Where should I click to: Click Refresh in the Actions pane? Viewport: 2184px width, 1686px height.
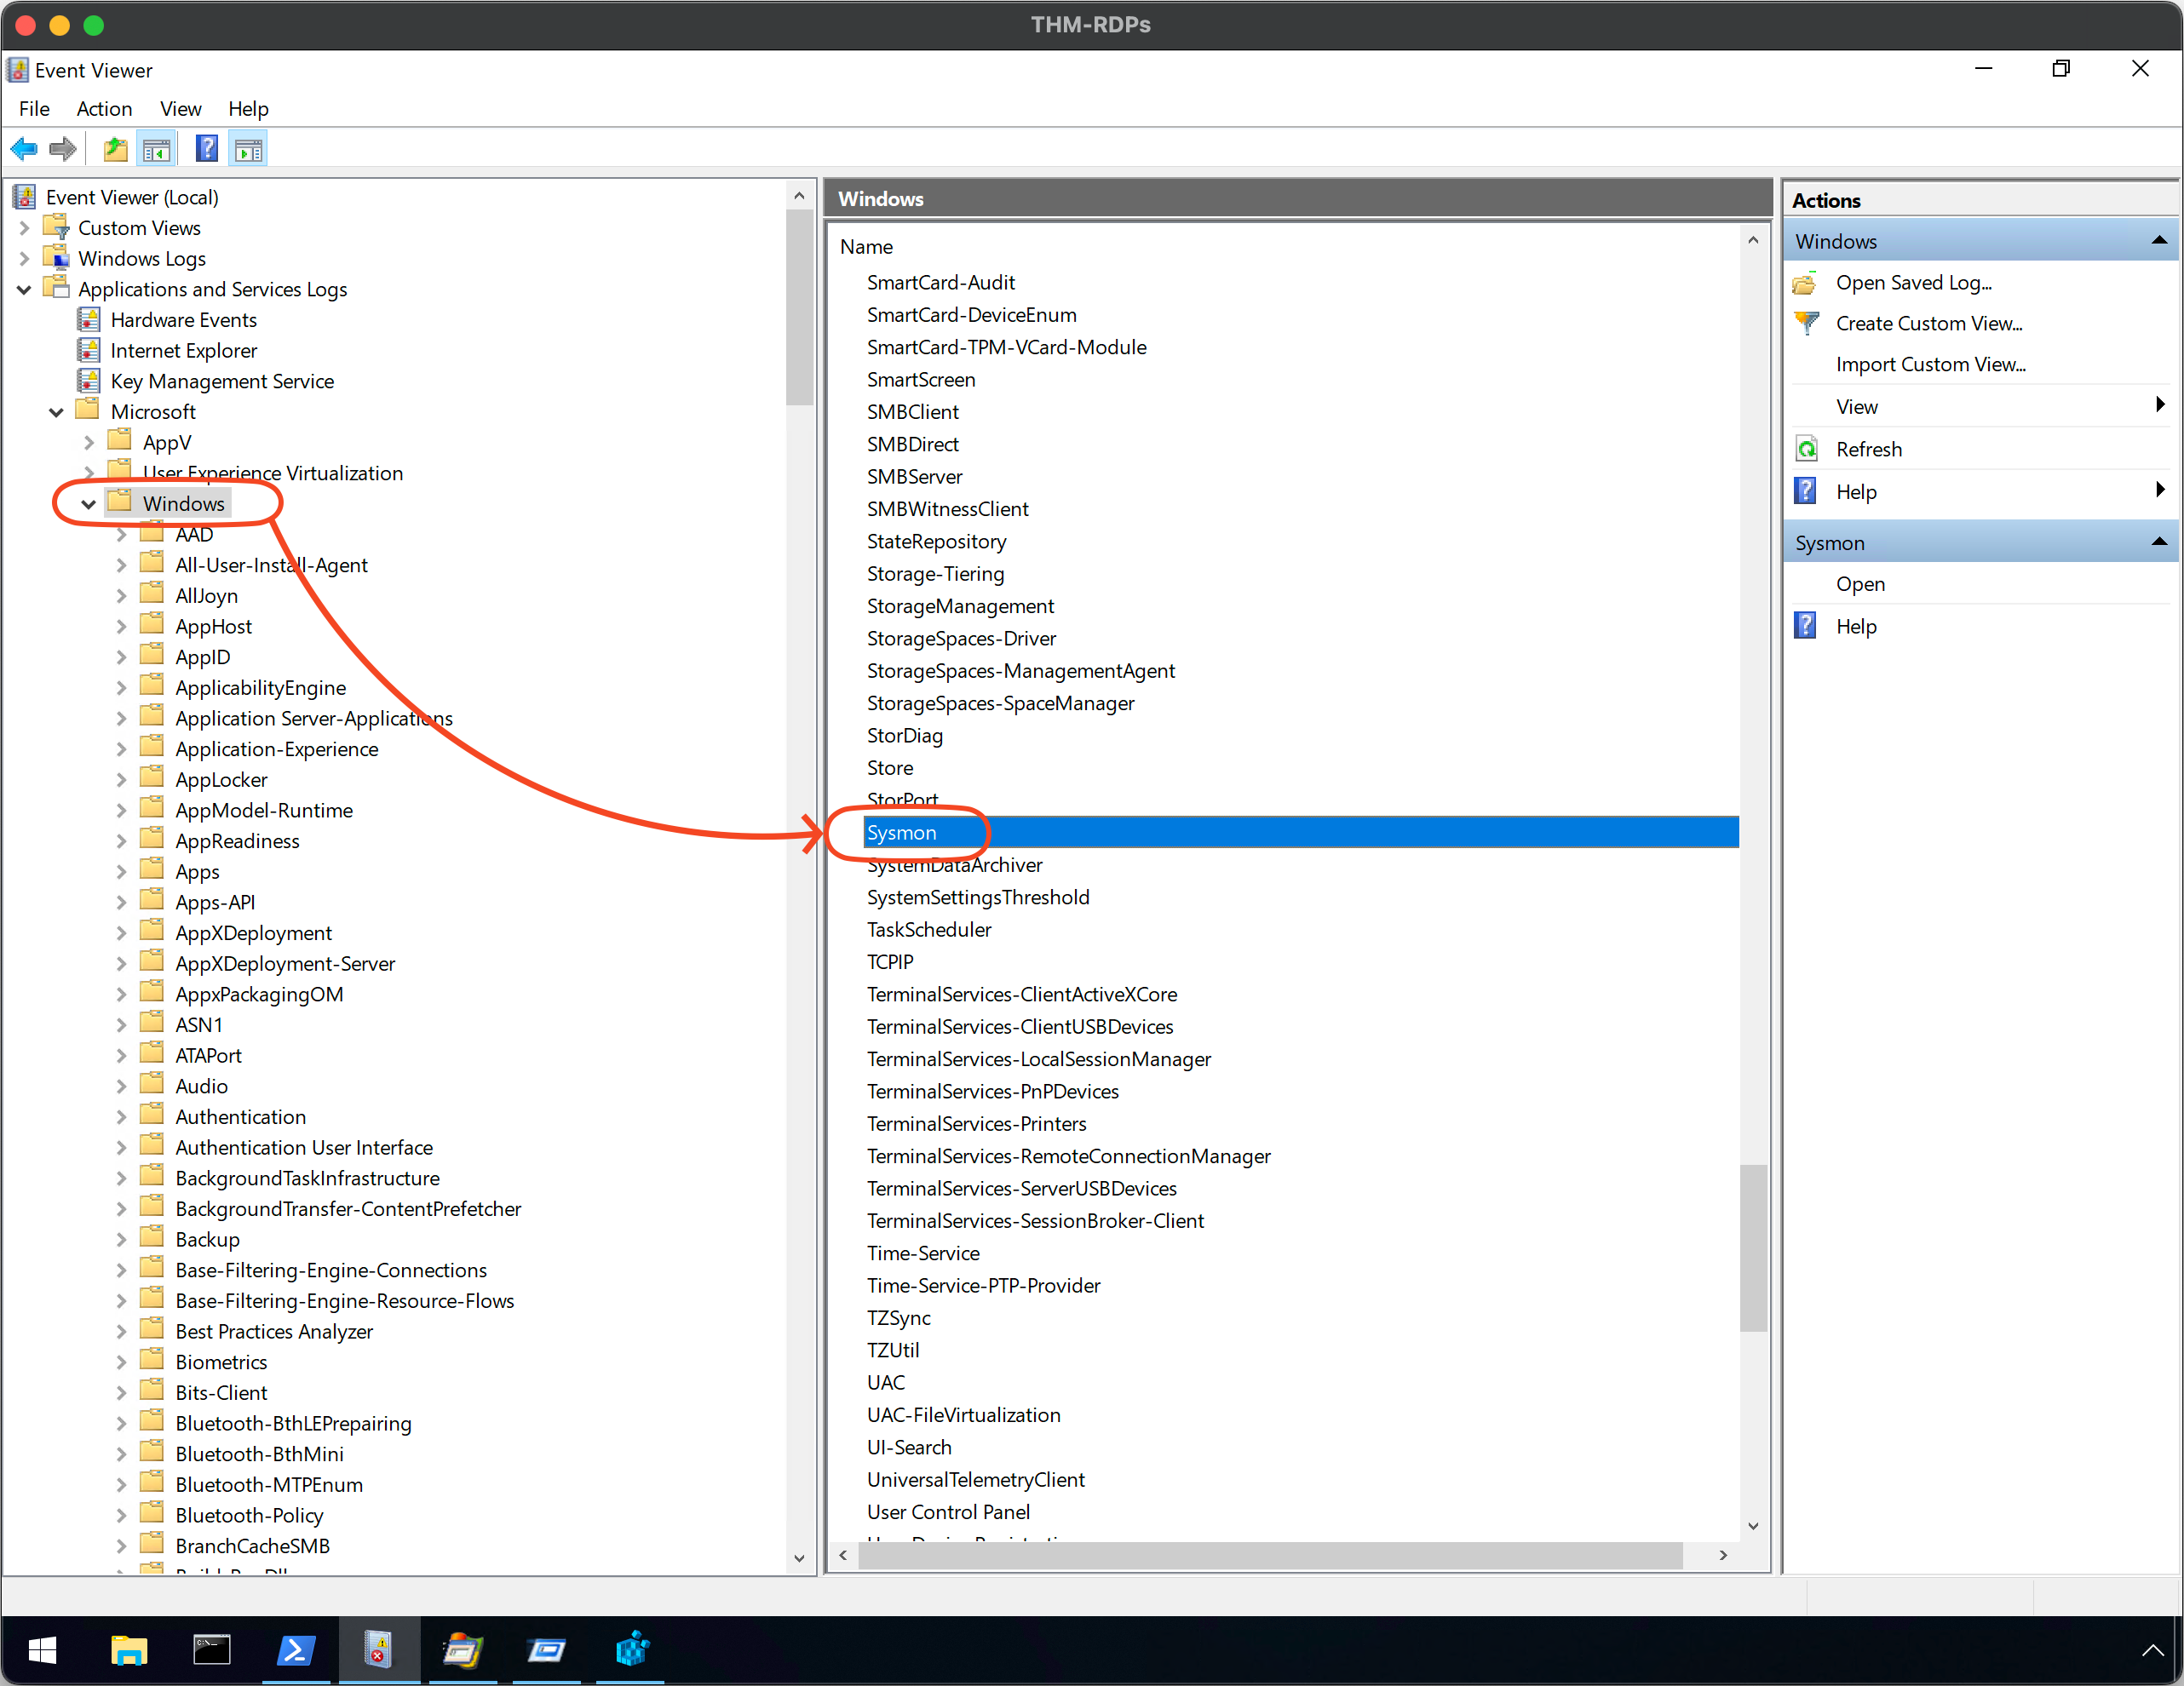coord(1869,450)
